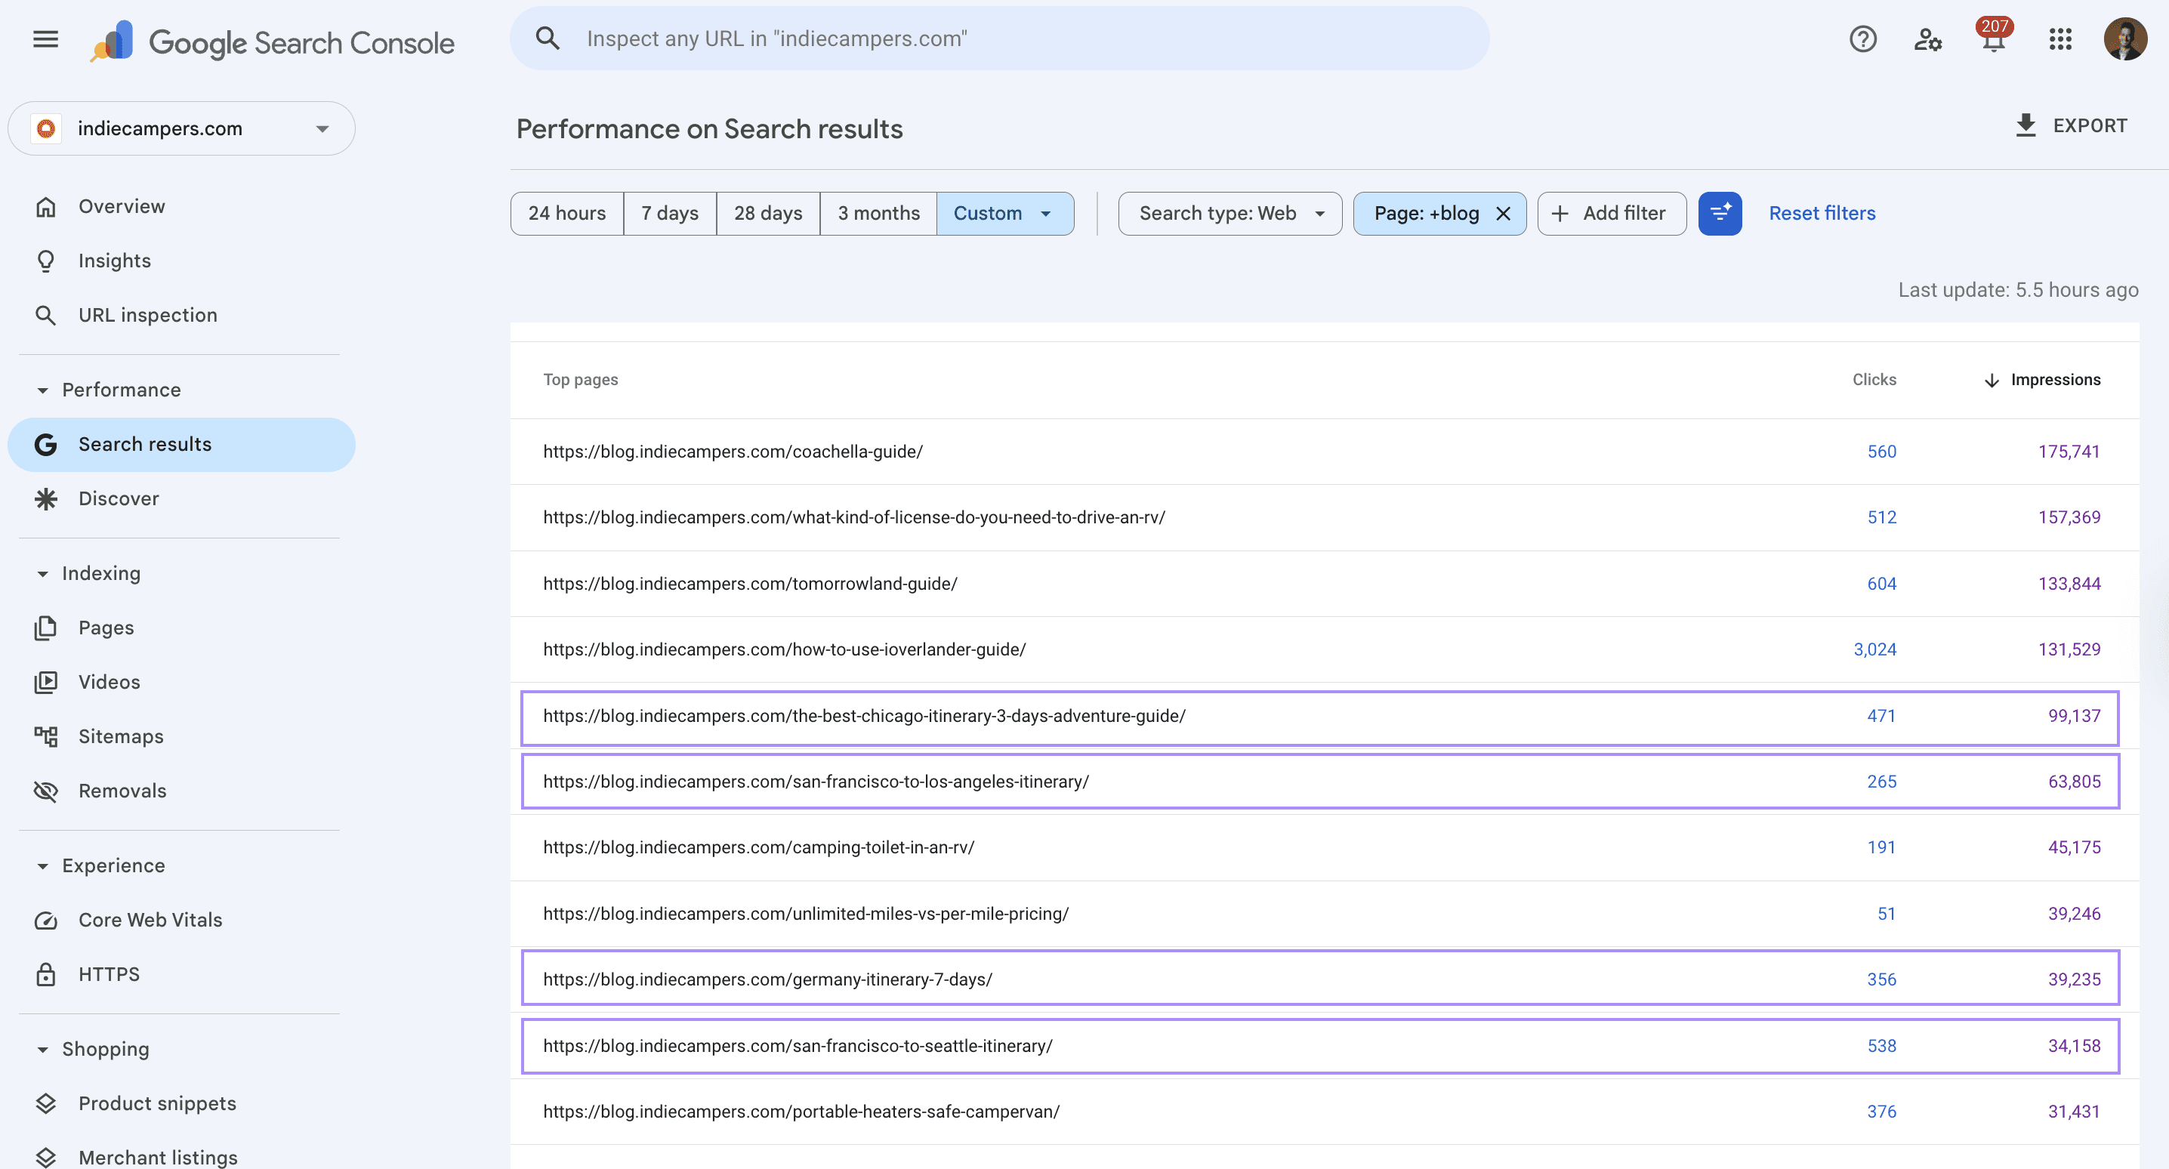Open users and permissions settings icon
This screenshot has width=2169, height=1169.
point(1927,39)
